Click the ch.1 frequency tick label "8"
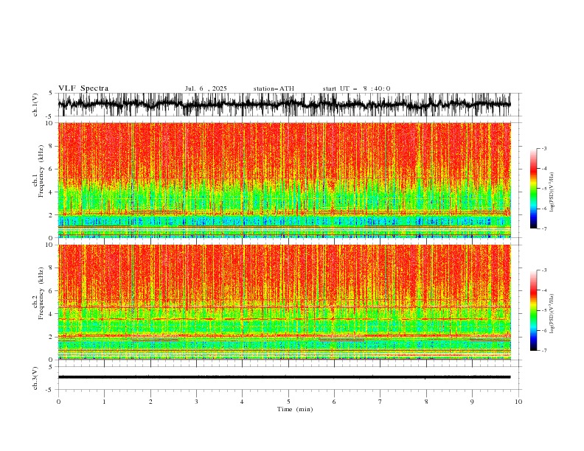Viewport: 584px width, 451px height. pyautogui.click(x=51, y=146)
